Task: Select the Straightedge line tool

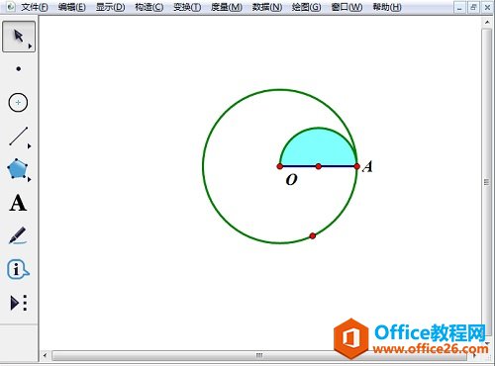Action: [19, 136]
